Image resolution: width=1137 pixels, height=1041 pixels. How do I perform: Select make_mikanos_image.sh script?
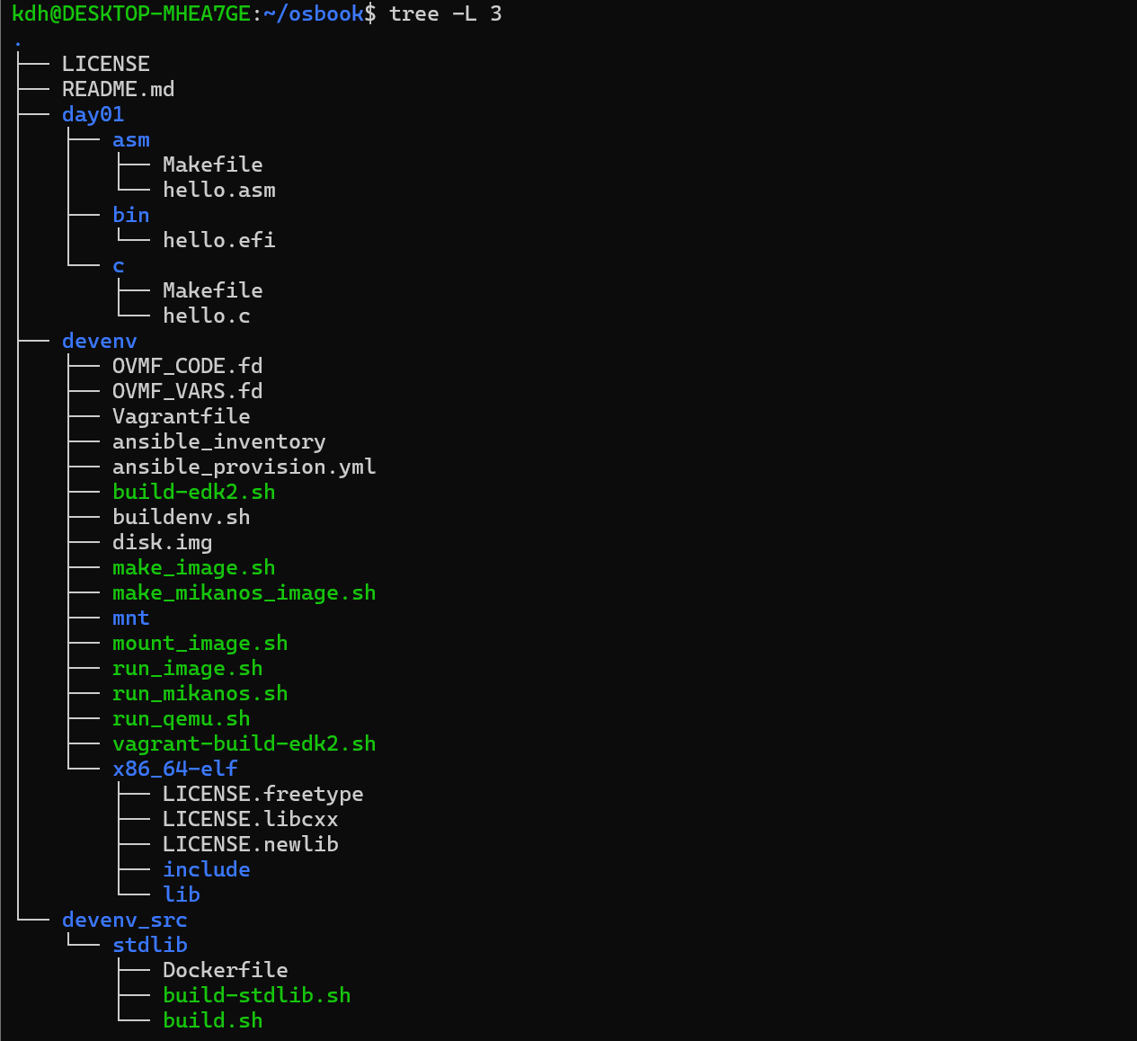[244, 592]
